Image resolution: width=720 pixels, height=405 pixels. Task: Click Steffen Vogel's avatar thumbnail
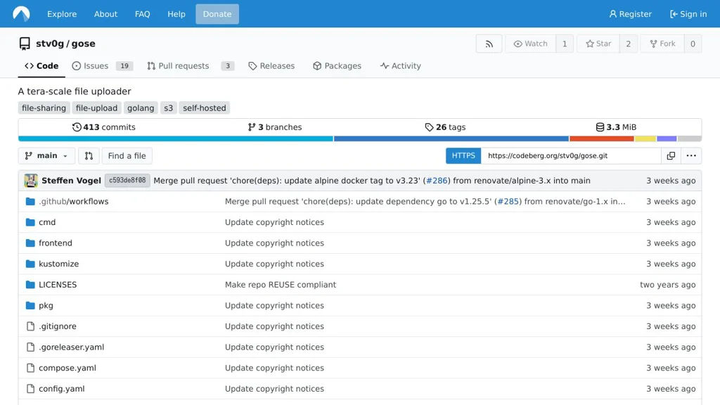(x=31, y=181)
